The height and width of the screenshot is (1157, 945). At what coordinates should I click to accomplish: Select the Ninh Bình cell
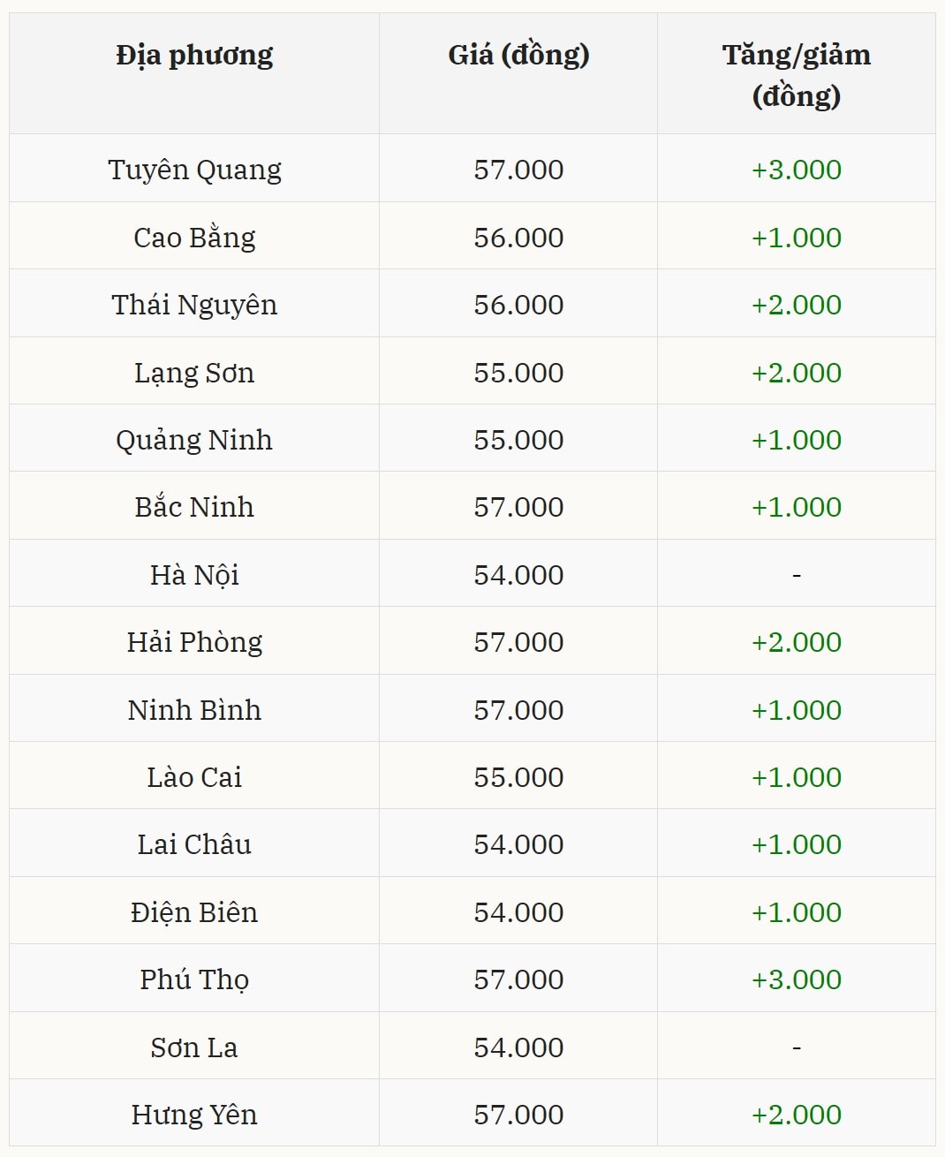tap(194, 710)
